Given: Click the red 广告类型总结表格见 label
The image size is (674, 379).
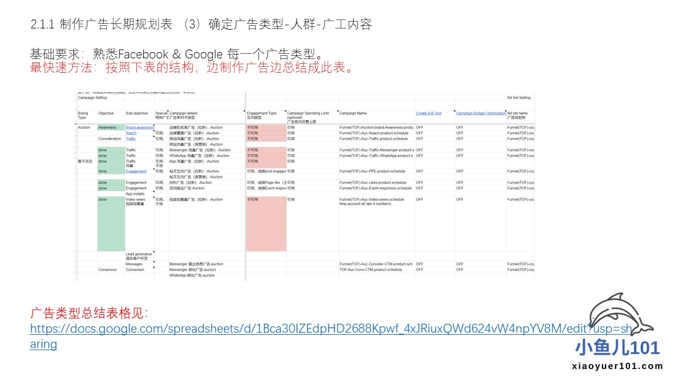Looking at the screenshot, I should point(88,314).
